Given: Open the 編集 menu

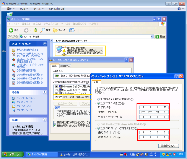Looking at the screenshot, I should tap(26, 24).
